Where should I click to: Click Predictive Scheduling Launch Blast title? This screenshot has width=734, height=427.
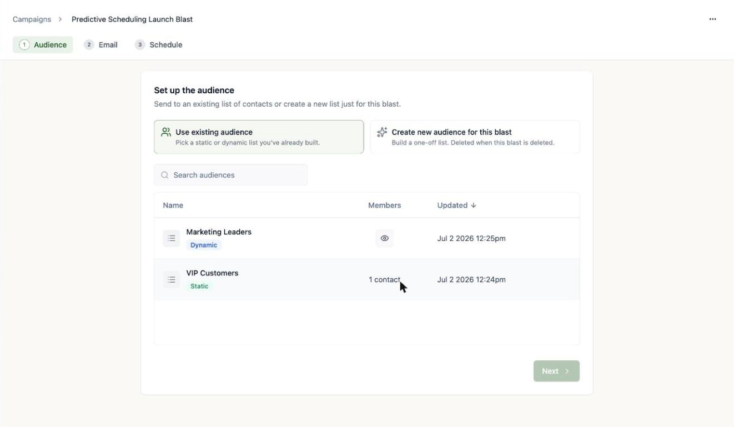[132, 19]
